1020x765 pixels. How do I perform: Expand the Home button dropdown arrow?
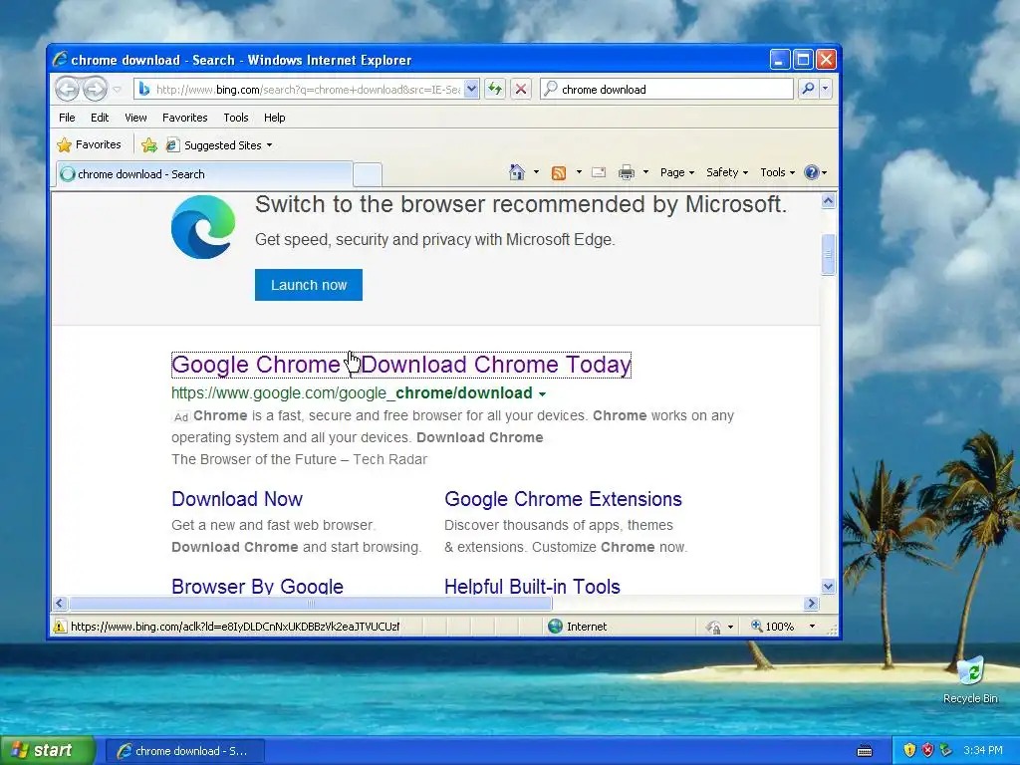point(536,172)
